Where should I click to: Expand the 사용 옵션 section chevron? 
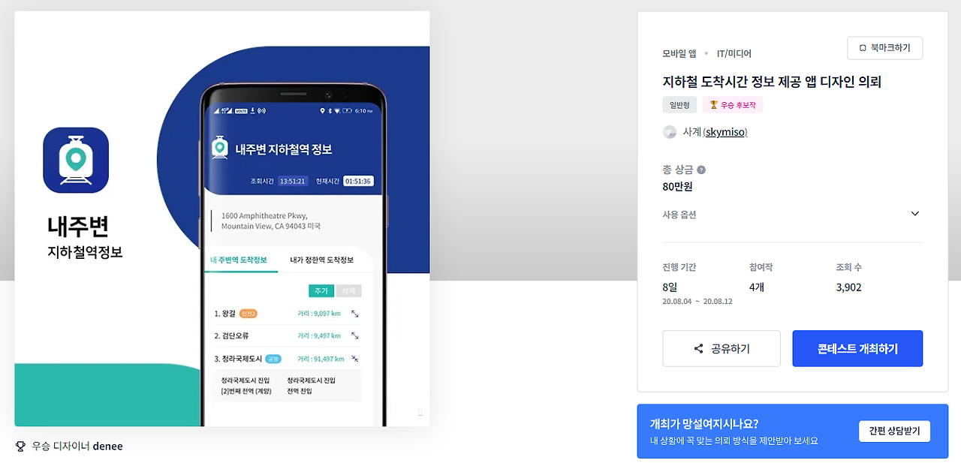point(914,214)
